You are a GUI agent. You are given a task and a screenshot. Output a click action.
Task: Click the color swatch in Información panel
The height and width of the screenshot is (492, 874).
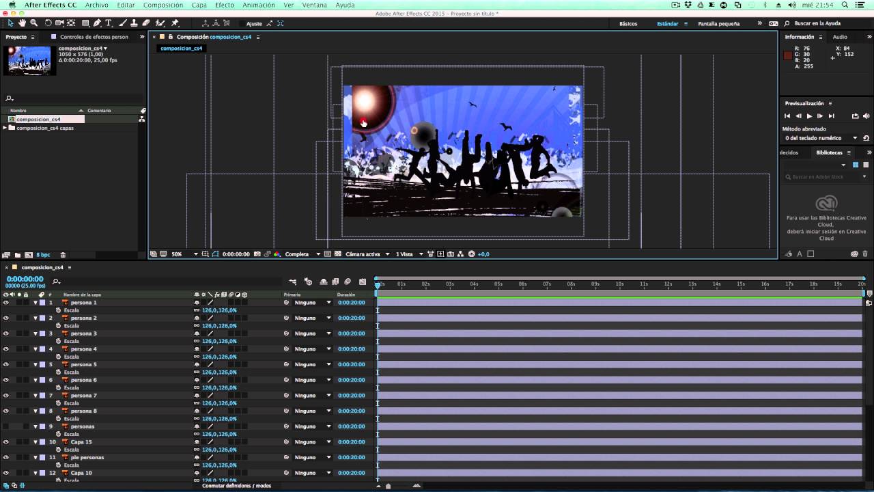click(788, 55)
